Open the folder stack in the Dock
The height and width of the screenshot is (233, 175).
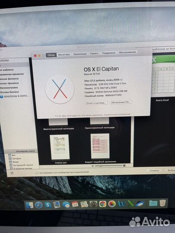pyautogui.click(x=153, y=203)
